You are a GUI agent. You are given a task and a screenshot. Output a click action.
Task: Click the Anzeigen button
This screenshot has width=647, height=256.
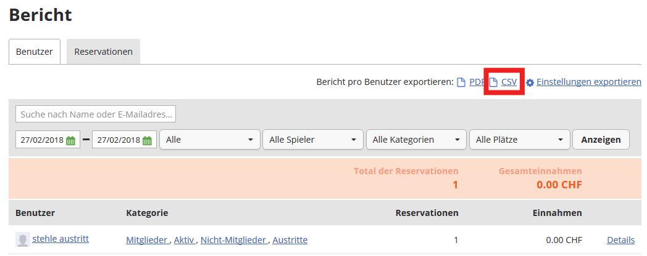point(601,140)
